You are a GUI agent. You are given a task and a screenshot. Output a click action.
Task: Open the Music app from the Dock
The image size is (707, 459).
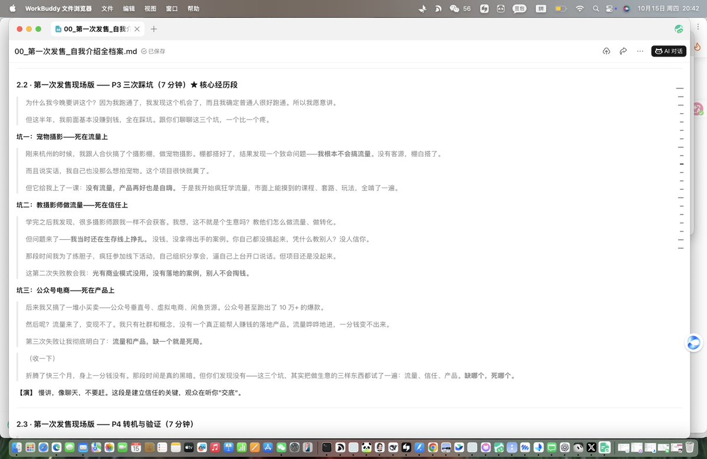[x=215, y=447]
